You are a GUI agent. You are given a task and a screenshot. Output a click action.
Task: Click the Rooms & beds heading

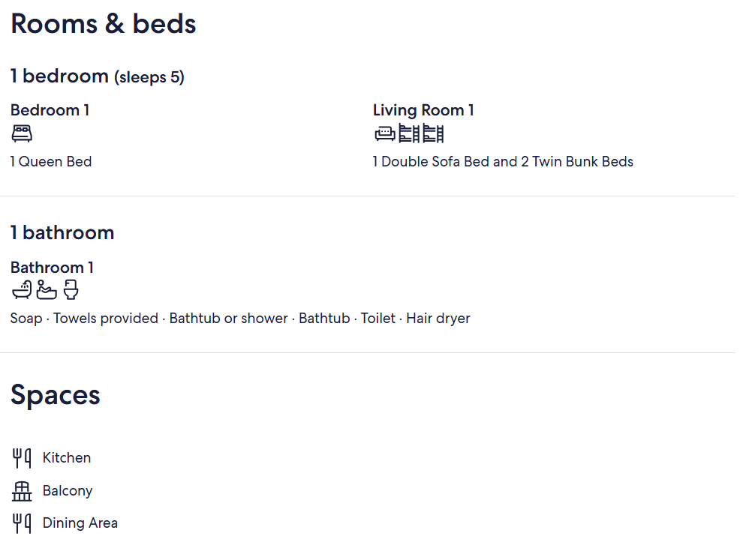tap(104, 23)
